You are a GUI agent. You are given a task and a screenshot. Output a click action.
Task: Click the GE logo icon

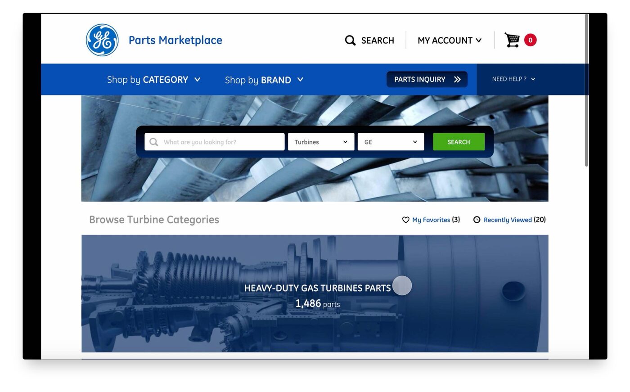click(102, 40)
